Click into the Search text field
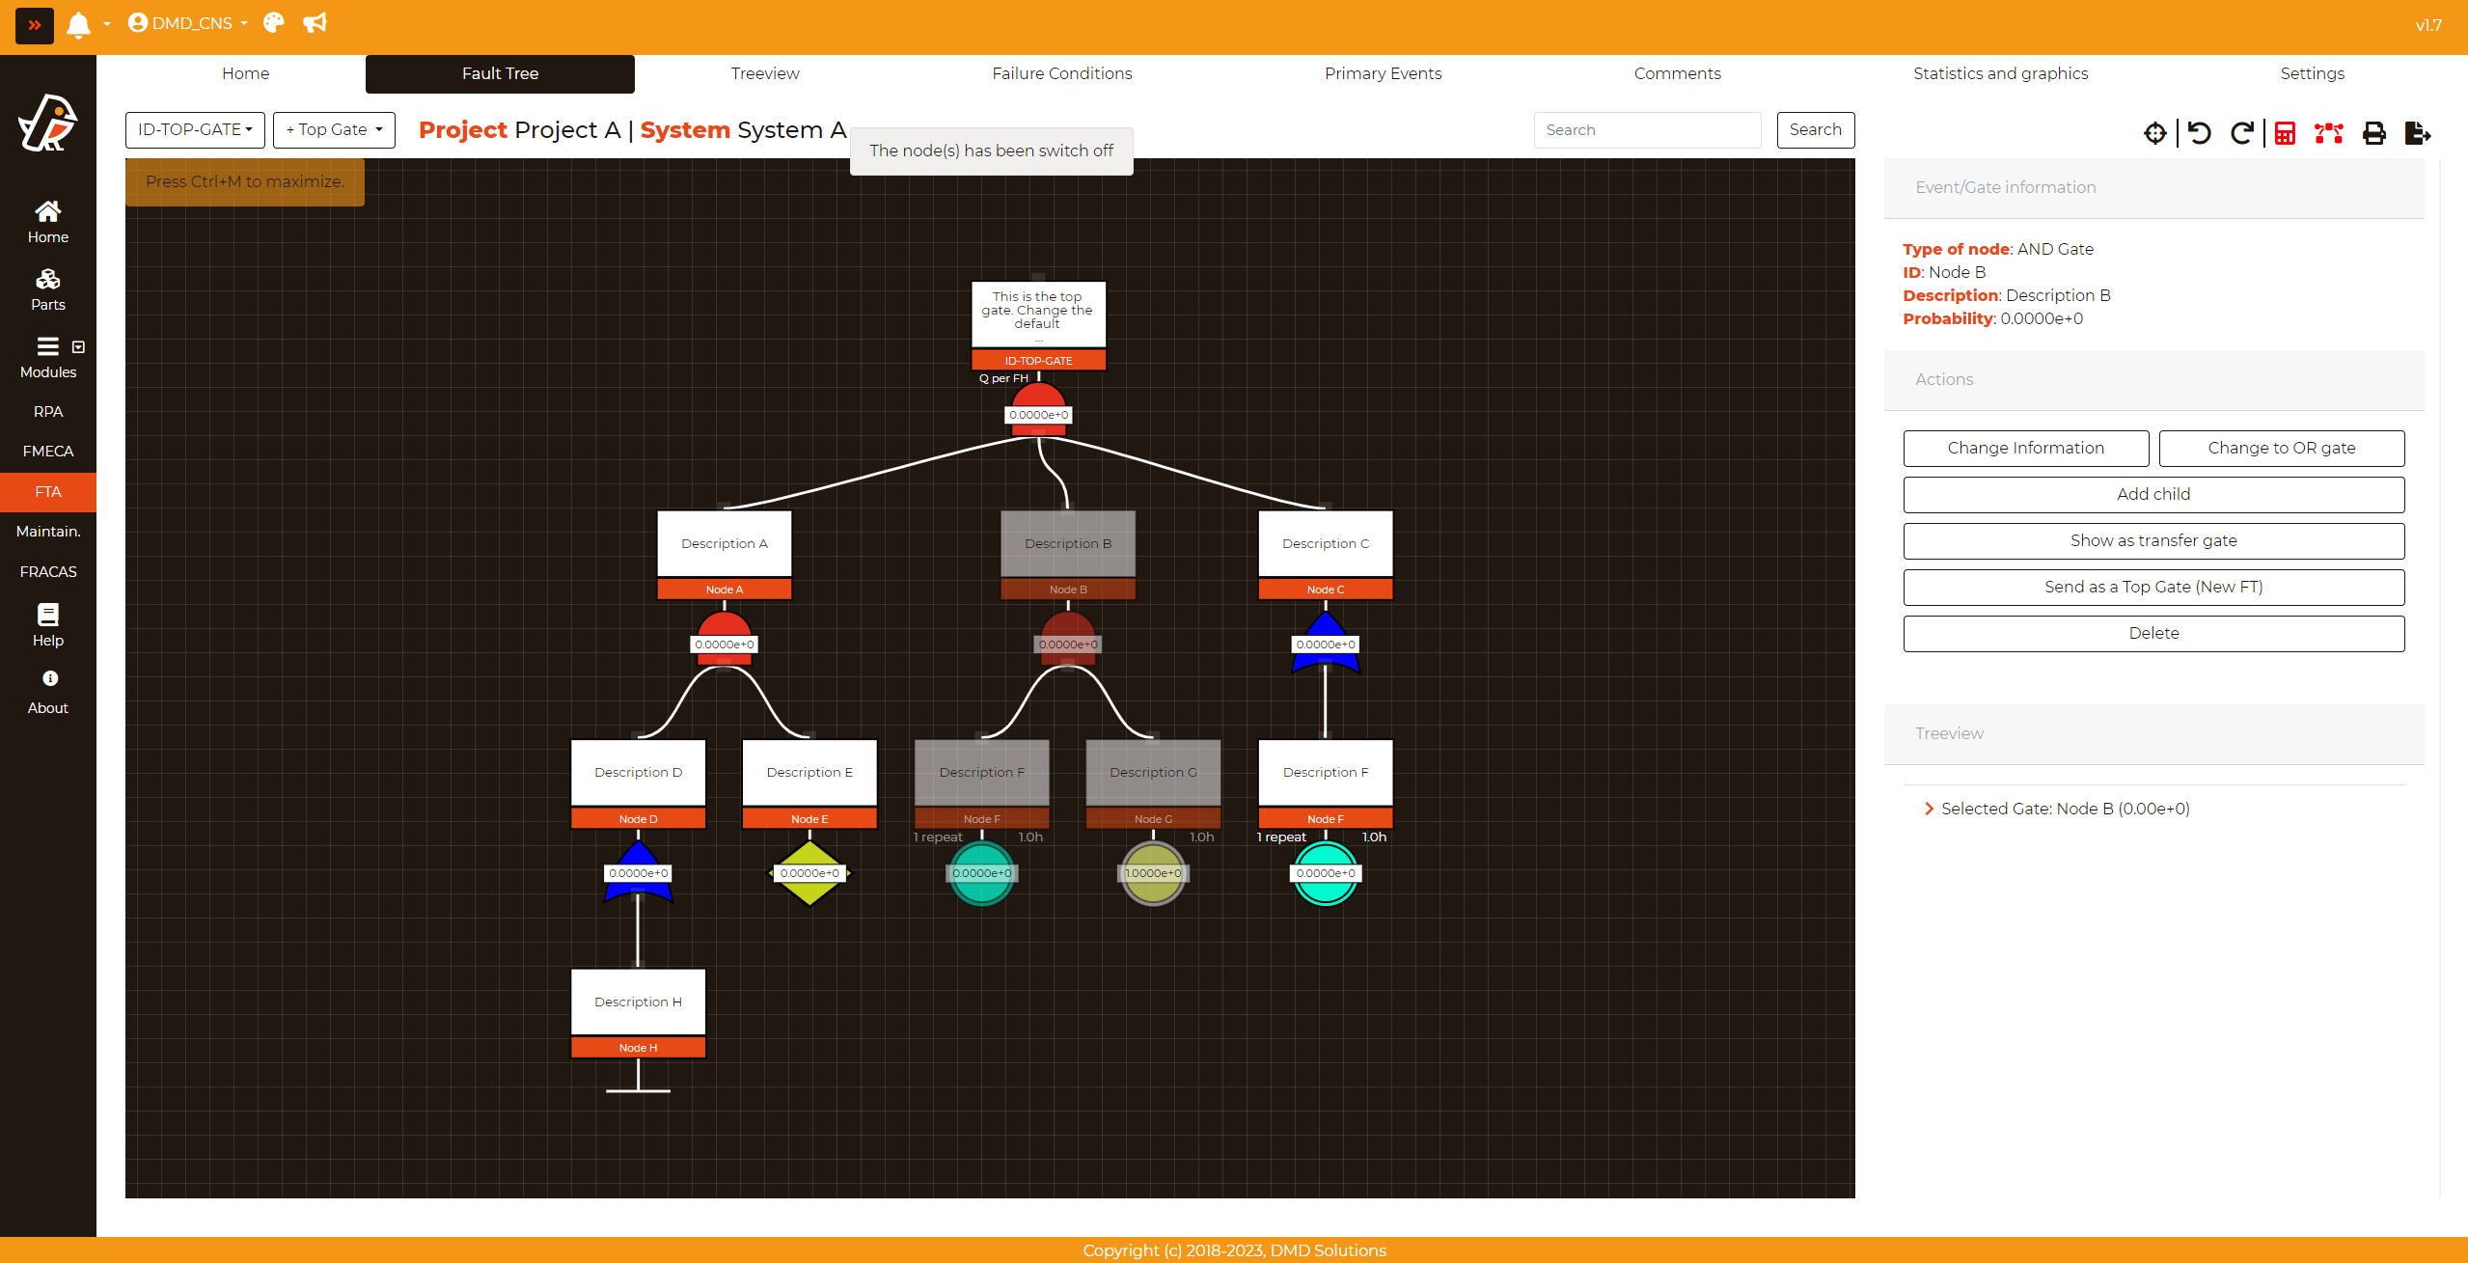The width and height of the screenshot is (2468, 1263). 1647,130
